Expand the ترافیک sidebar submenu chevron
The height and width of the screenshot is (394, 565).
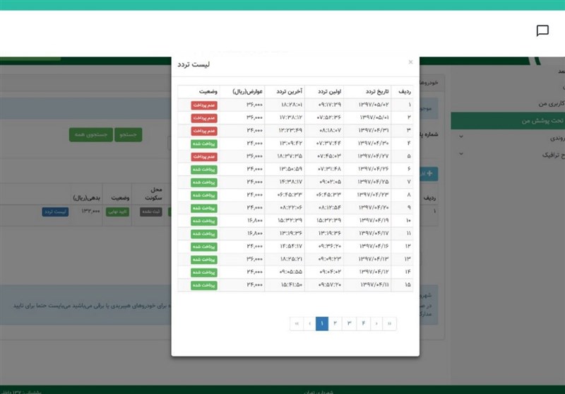point(461,153)
